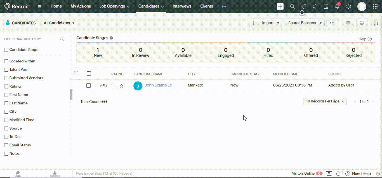Click the A-Z sort icon

[376, 23]
